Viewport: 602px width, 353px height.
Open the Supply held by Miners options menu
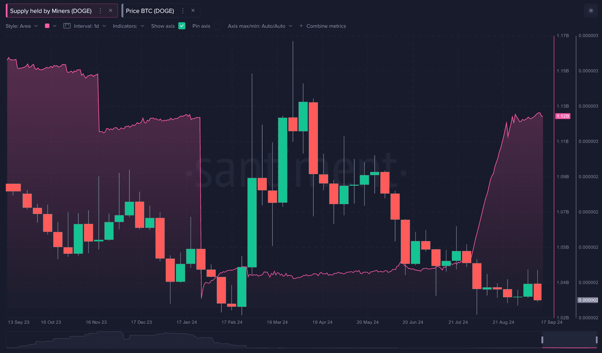pyautogui.click(x=100, y=11)
